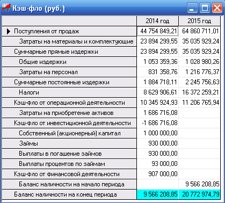Image resolution: width=225 pixels, height=203 pixels.
Task: Click cell 1 000 000,00
Action: pyautogui.click(x=158, y=133)
